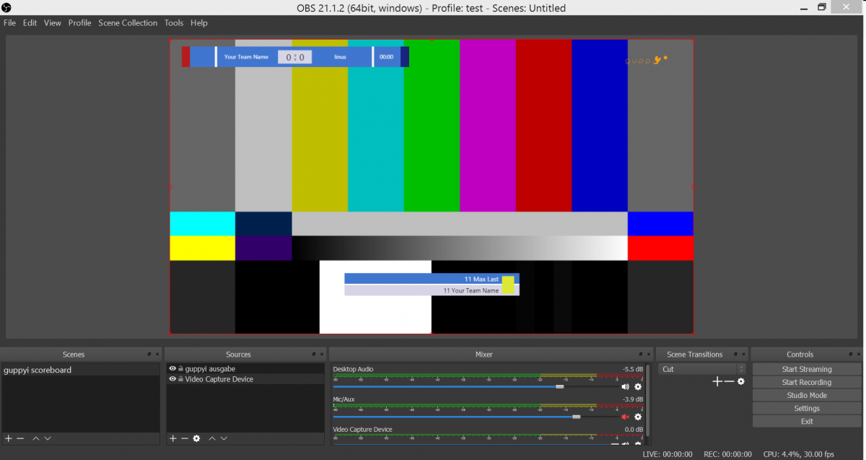The height and width of the screenshot is (460, 866).
Task: Open Mic/Aux advanced settings gear
Action: tap(637, 417)
